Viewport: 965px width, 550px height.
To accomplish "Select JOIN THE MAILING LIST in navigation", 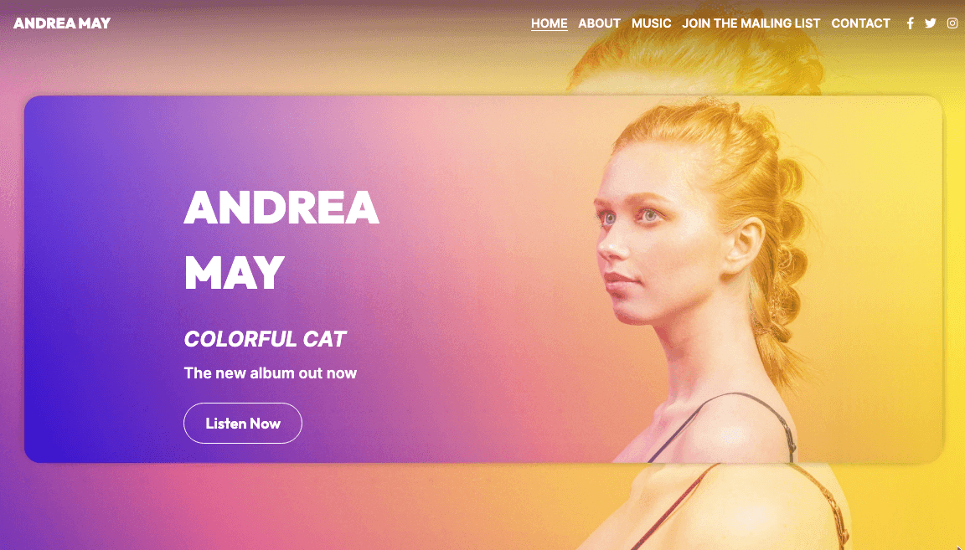I will click(x=751, y=23).
